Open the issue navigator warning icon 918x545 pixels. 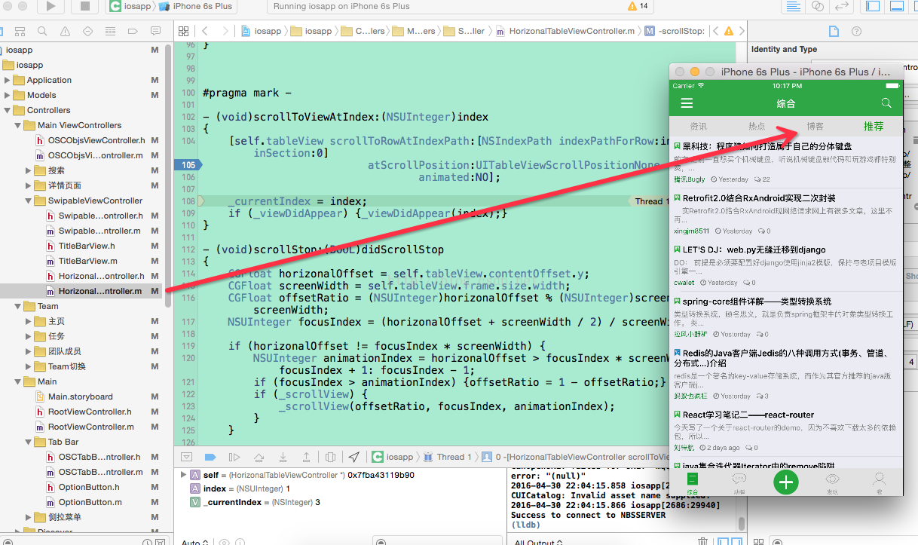coord(65,31)
